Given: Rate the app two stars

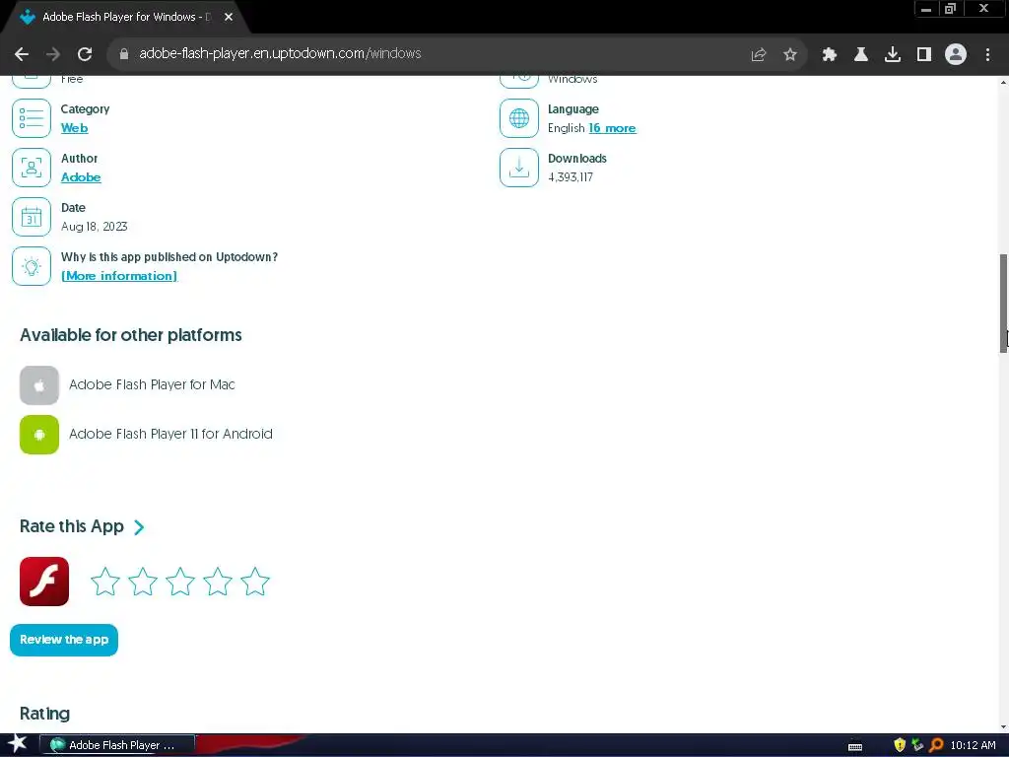Looking at the screenshot, I should click(143, 582).
